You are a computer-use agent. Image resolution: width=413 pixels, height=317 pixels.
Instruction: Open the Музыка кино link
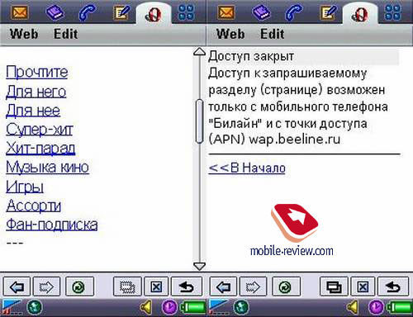(x=47, y=167)
